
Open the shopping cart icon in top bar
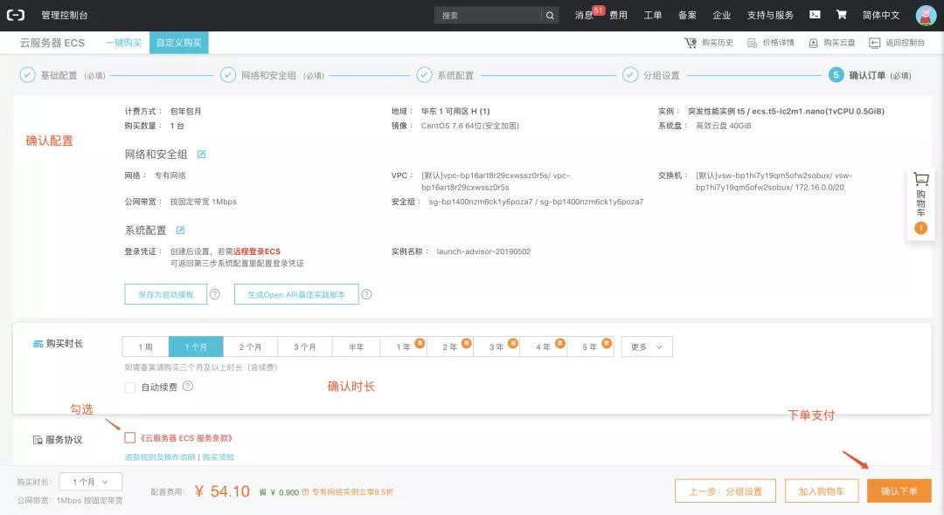841,15
